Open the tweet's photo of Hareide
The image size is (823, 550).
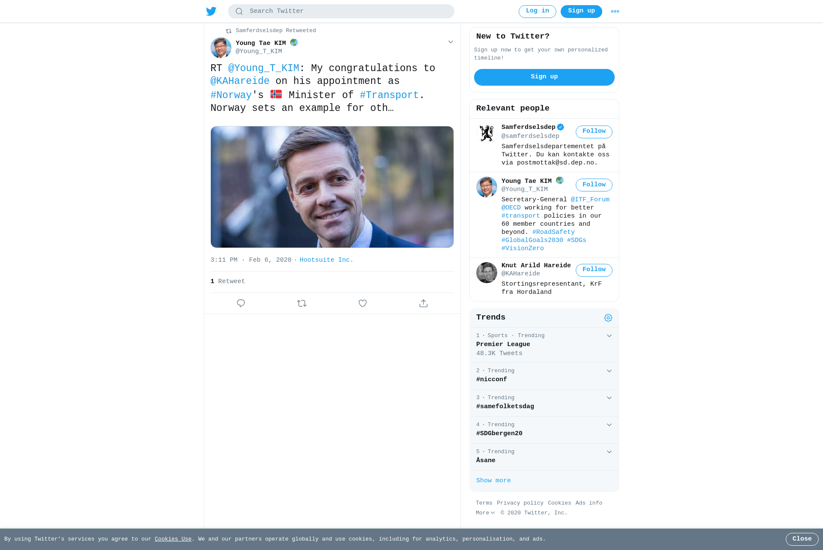click(332, 187)
